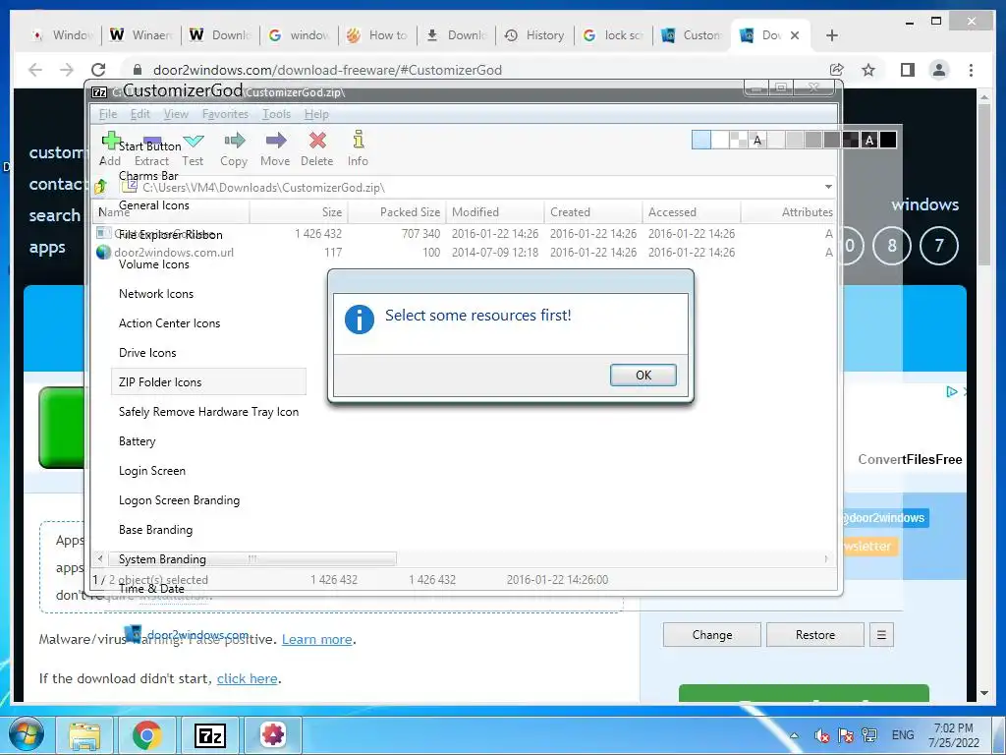Select 'ZIP Folder Icons' in the list
The image size is (1006, 755).
[x=208, y=382]
